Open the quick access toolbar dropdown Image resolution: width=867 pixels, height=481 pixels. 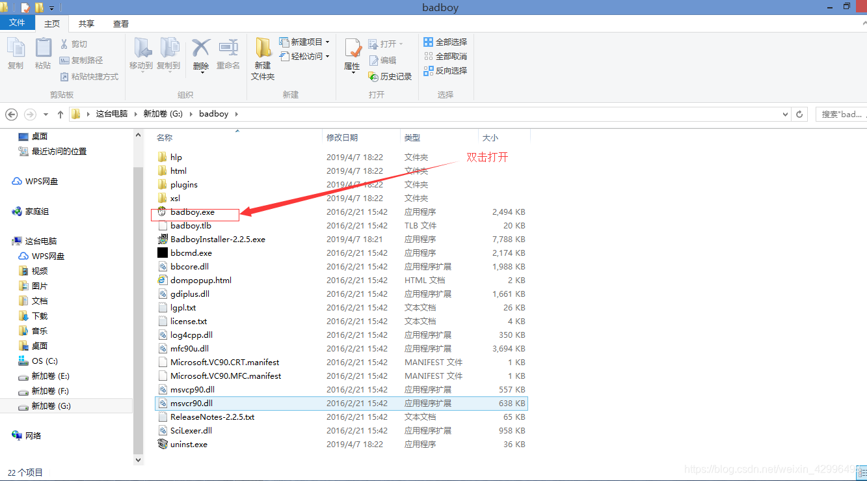51,8
